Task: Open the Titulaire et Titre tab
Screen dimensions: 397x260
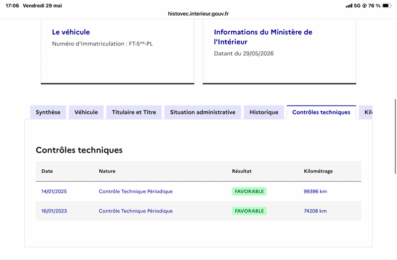Action: click(134, 112)
